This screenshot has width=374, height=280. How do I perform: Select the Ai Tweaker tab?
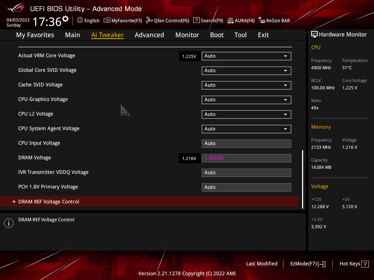pyautogui.click(x=107, y=35)
